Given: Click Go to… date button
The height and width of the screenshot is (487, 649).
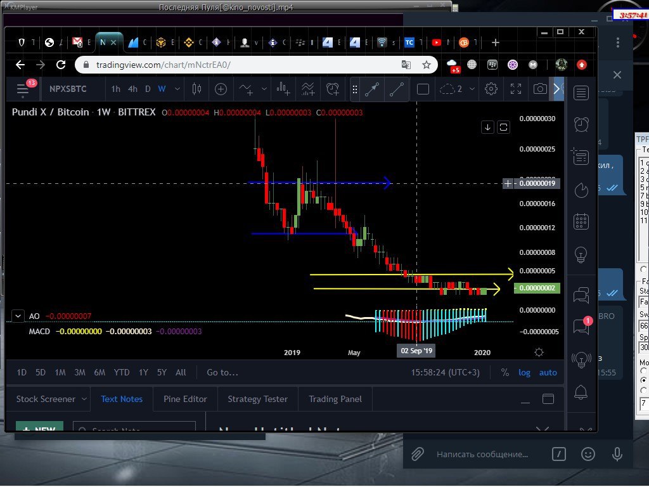Looking at the screenshot, I should pyautogui.click(x=222, y=372).
